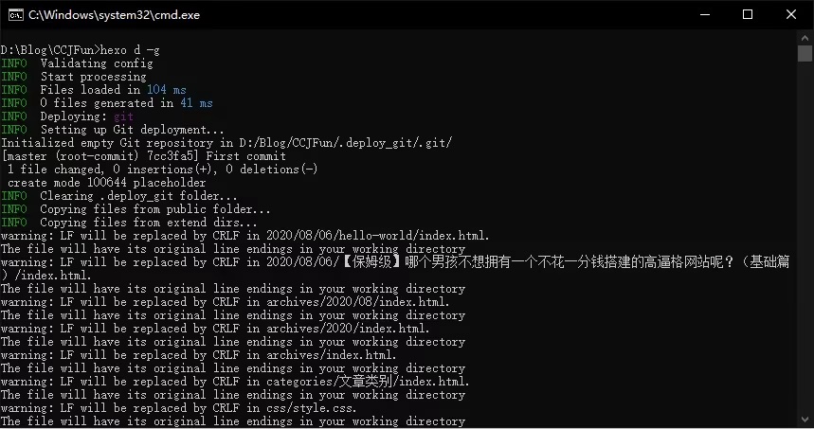The image size is (814, 429).
Task: Click the vertical scrollbar thumb
Action: coord(805,53)
